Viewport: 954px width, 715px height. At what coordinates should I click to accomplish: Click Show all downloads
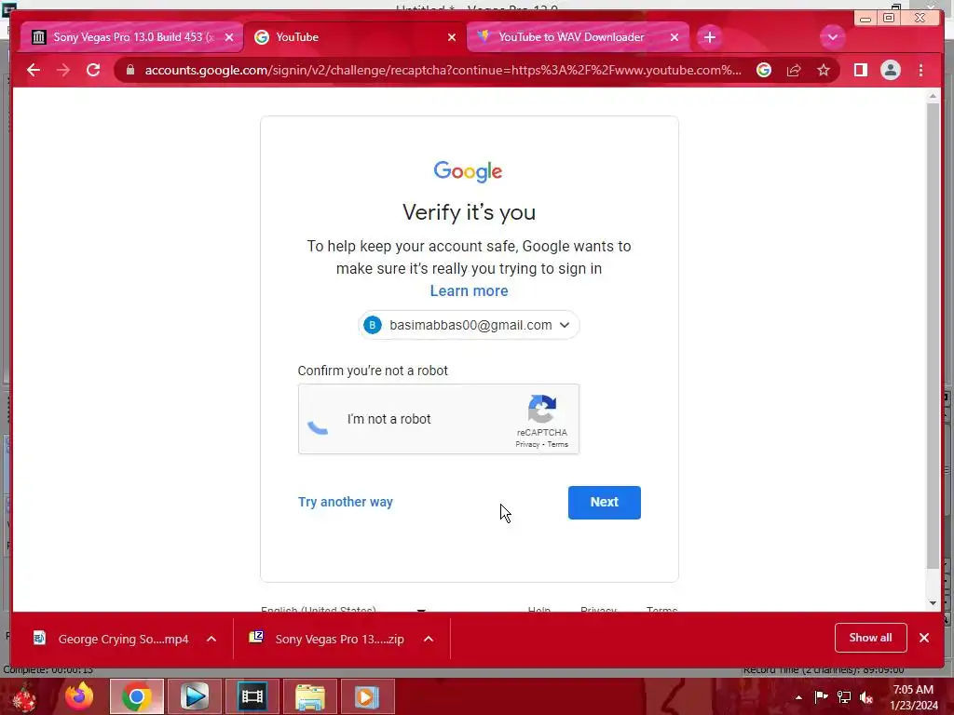coord(871,638)
